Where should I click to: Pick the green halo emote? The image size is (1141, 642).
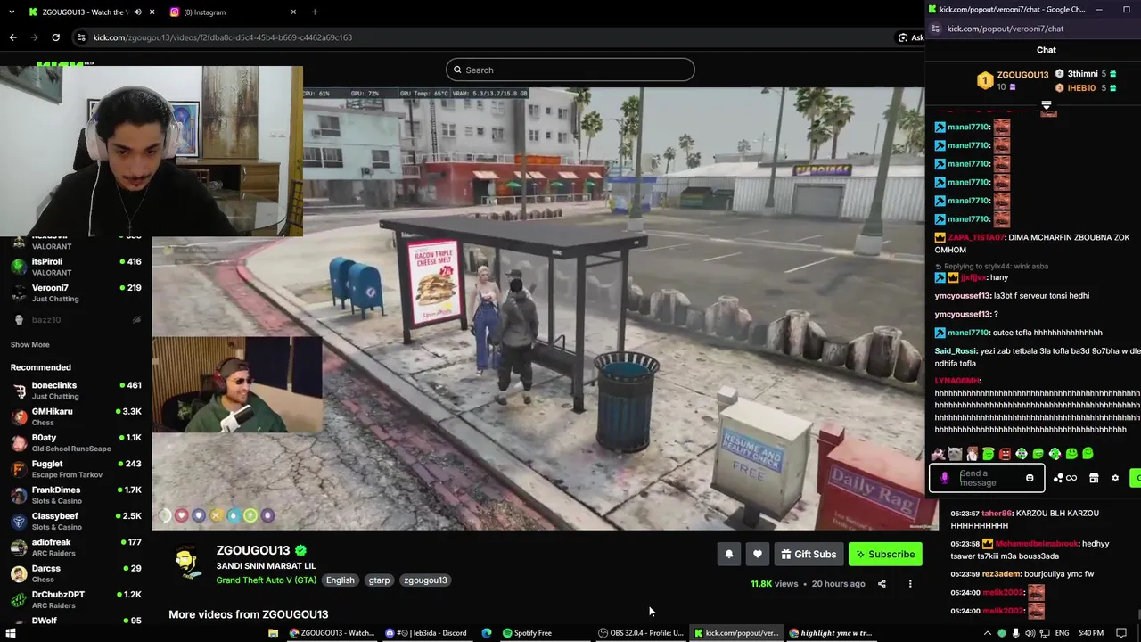988,454
